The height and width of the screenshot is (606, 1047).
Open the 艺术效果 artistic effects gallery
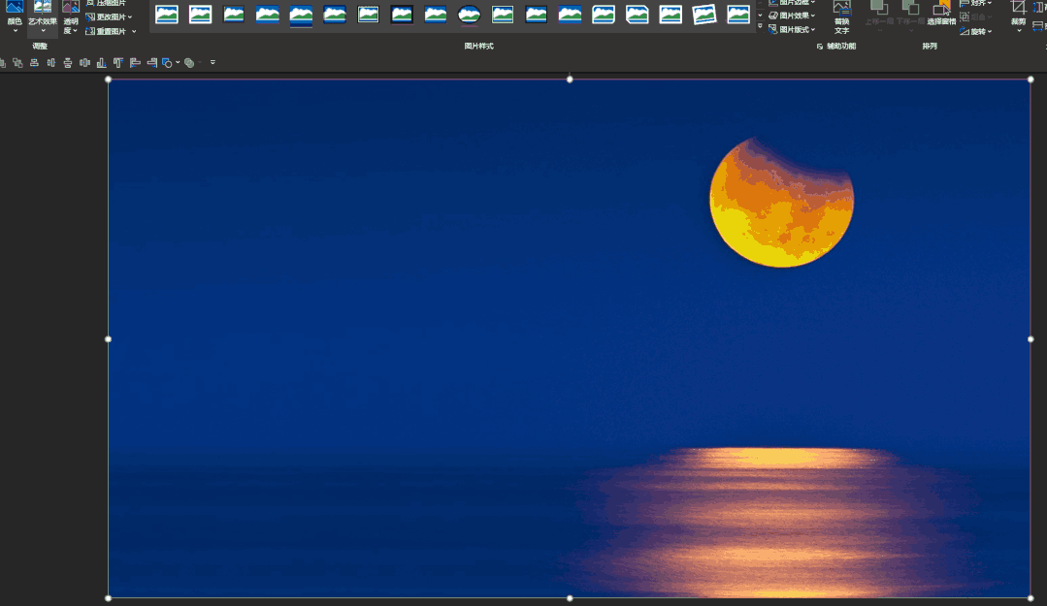[42, 17]
